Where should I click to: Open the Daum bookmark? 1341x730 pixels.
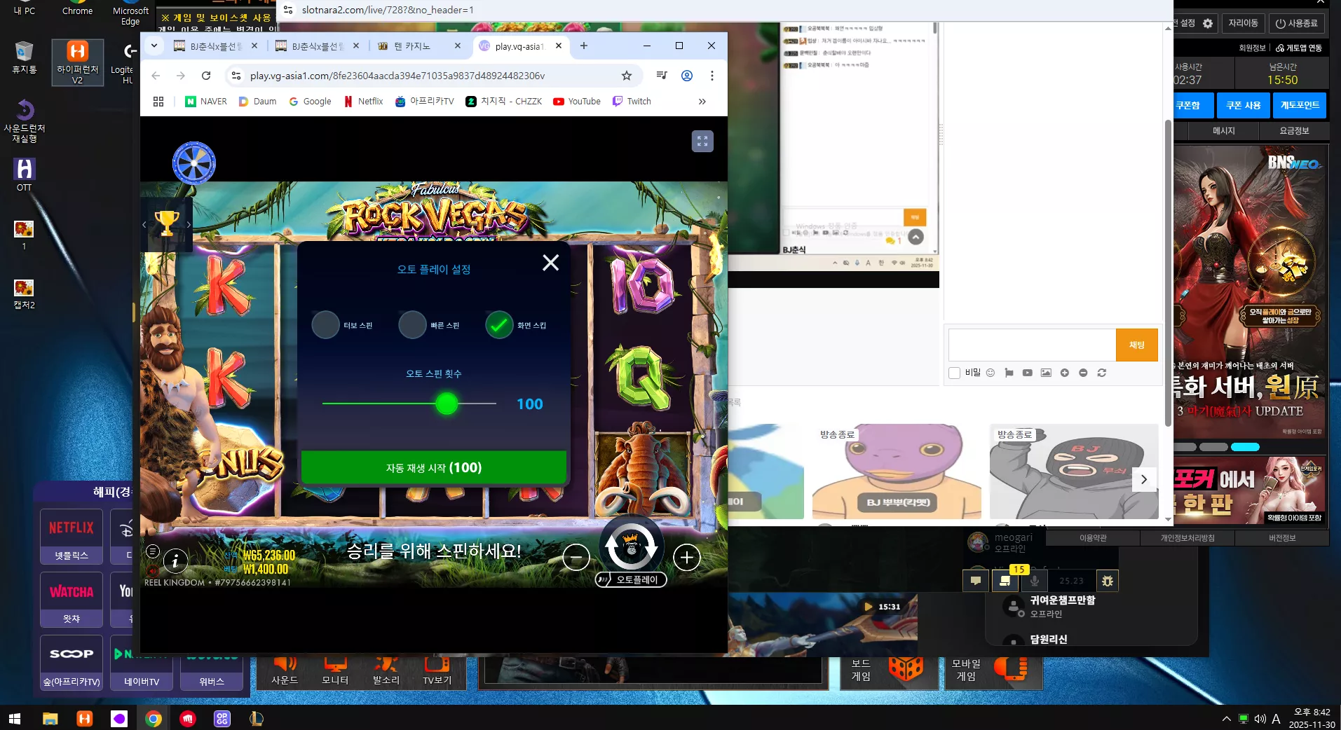[258, 102]
